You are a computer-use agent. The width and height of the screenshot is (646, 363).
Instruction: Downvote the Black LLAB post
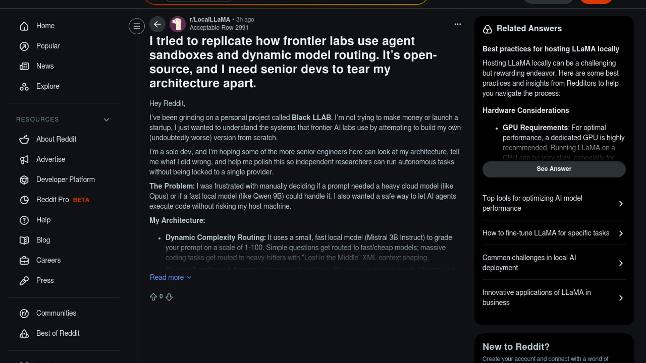click(169, 297)
